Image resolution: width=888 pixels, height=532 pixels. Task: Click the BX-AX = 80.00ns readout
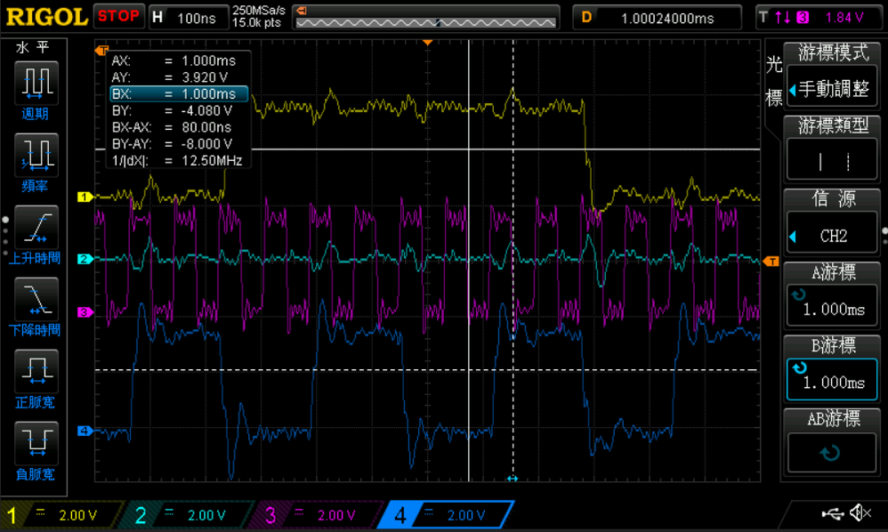[x=172, y=127]
